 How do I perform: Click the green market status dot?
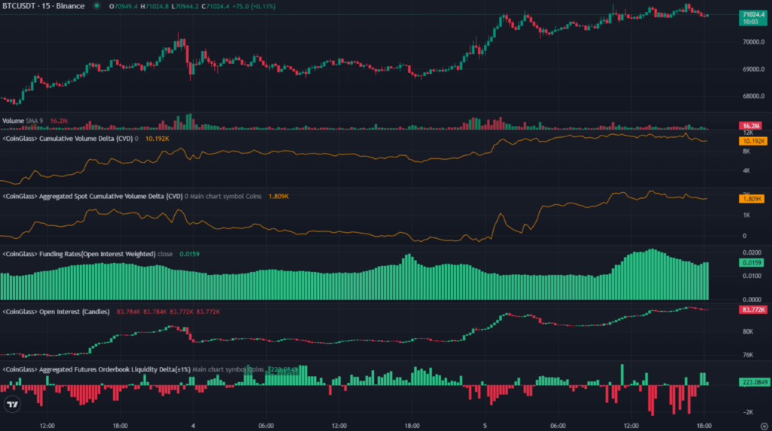pyautogui.click(x=97, y=6)
